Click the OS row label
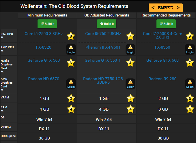Image resolution: width=196 pixels, height=143 pixels. (x=3, y=118)
